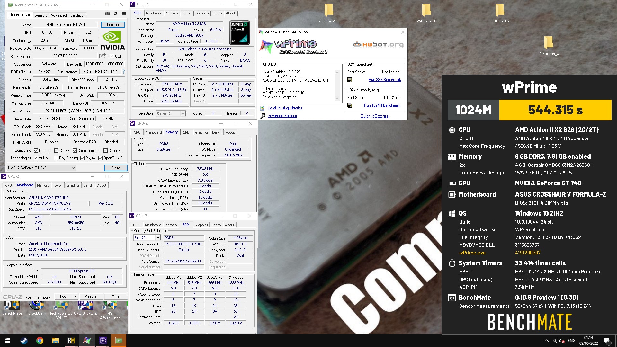Click the GPU-Z taskbar icon
Screen dimensions: 617x347
click(x=119, y=341)
